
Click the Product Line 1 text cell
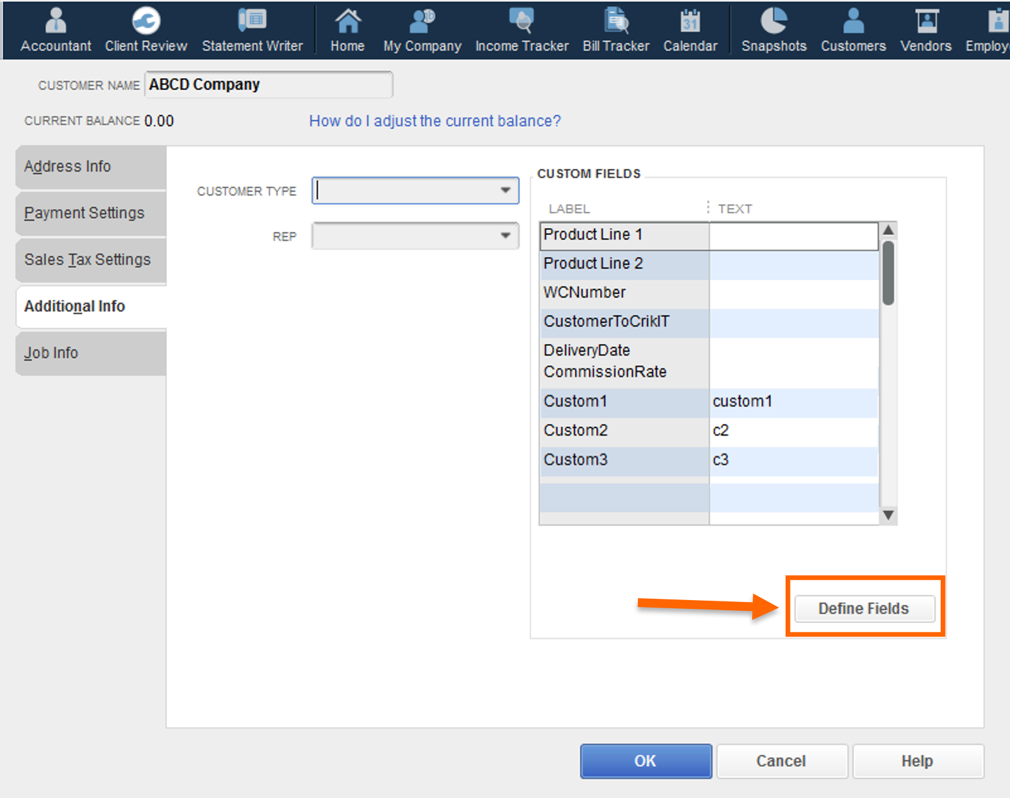pos(793,235)
